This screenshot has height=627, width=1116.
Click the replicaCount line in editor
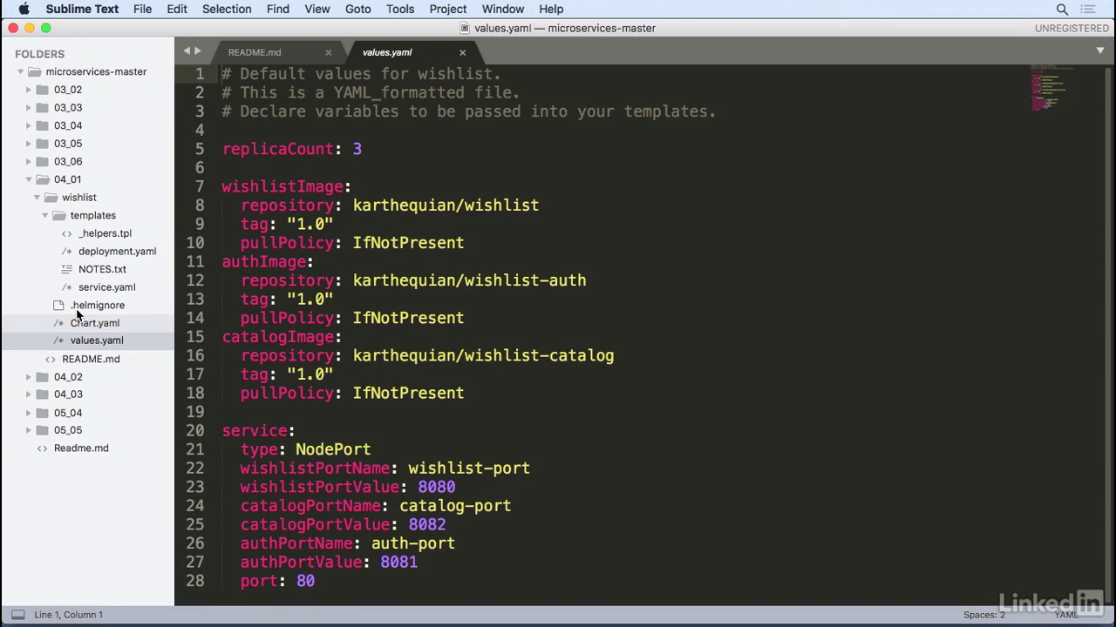(x=292, y=149)
